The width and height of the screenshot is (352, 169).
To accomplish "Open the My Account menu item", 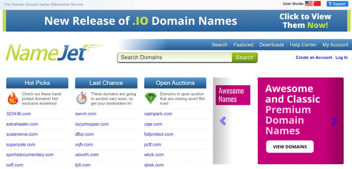I will pyautogui.click(x=335, y=45).
